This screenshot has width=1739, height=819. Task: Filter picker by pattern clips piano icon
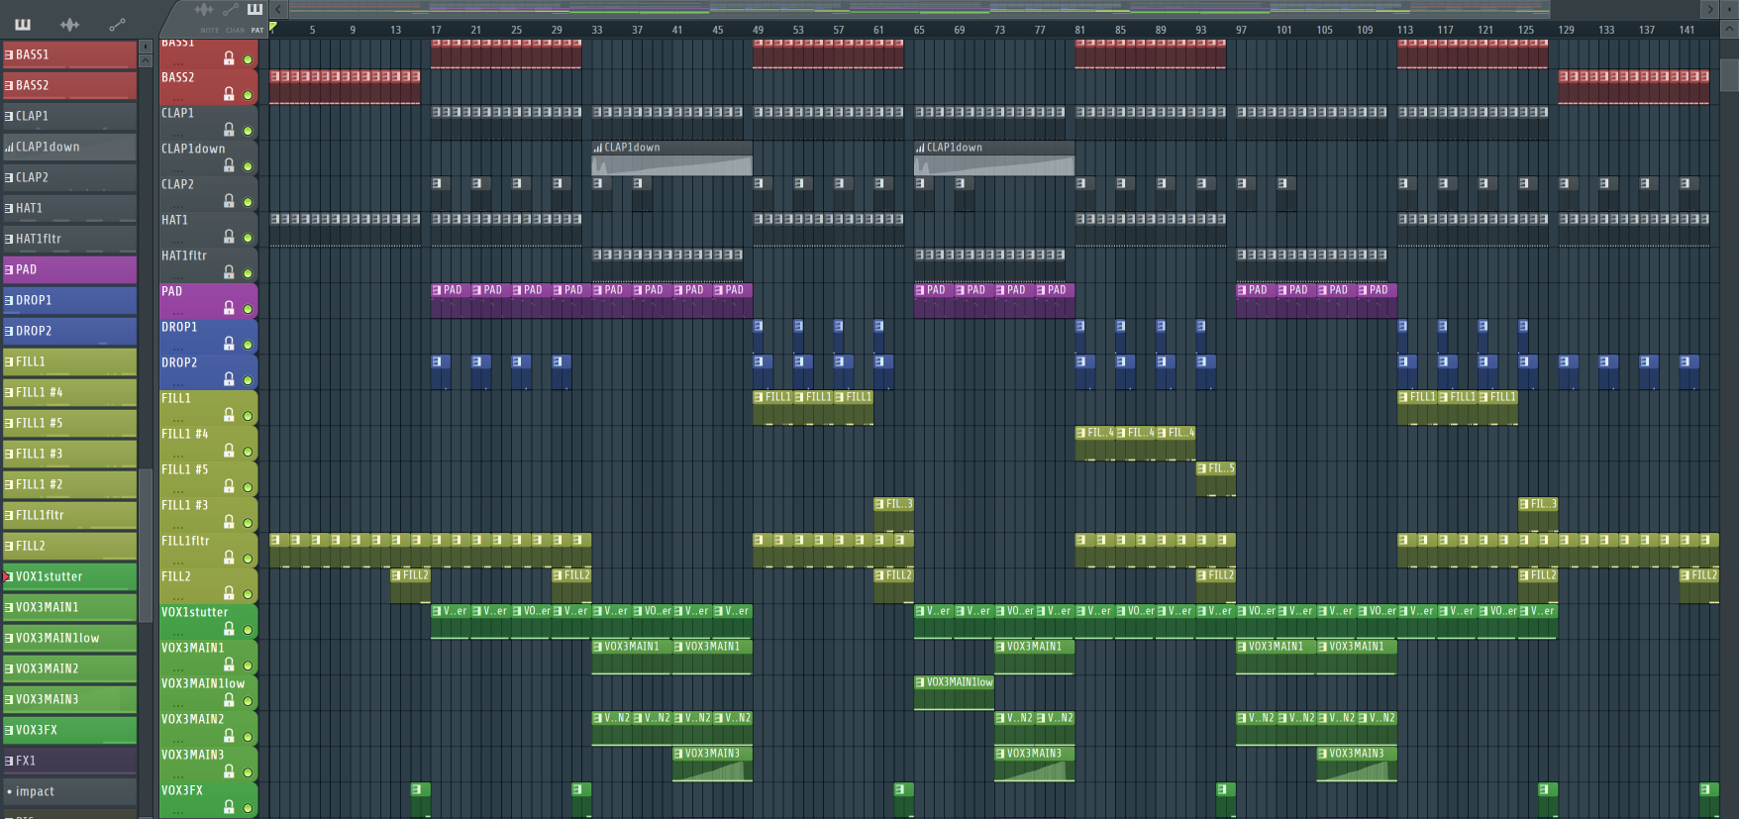click(23, 24)
